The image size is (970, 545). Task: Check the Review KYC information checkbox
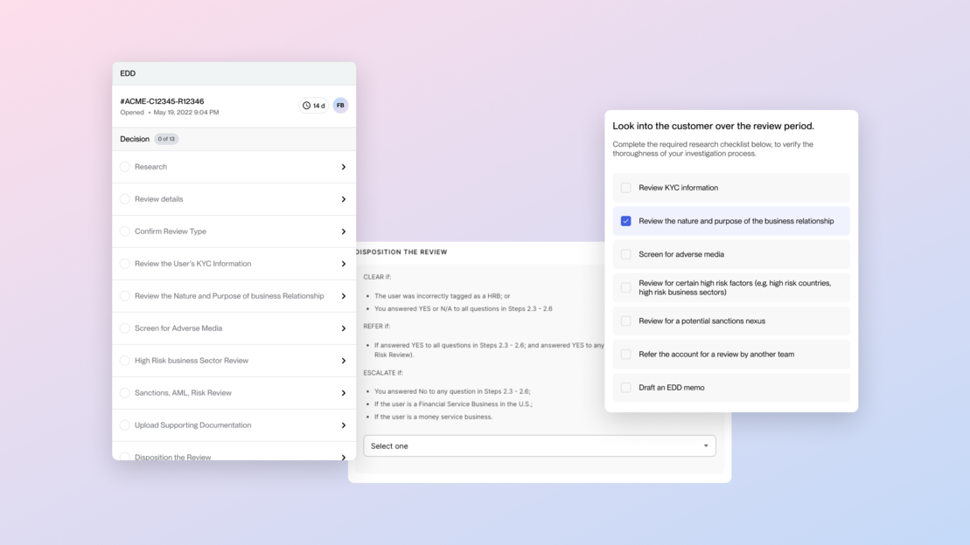[626, 188]
